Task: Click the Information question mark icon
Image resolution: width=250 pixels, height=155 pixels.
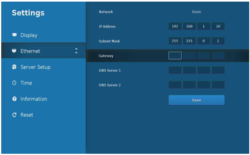Action: (x=14, y=99)
